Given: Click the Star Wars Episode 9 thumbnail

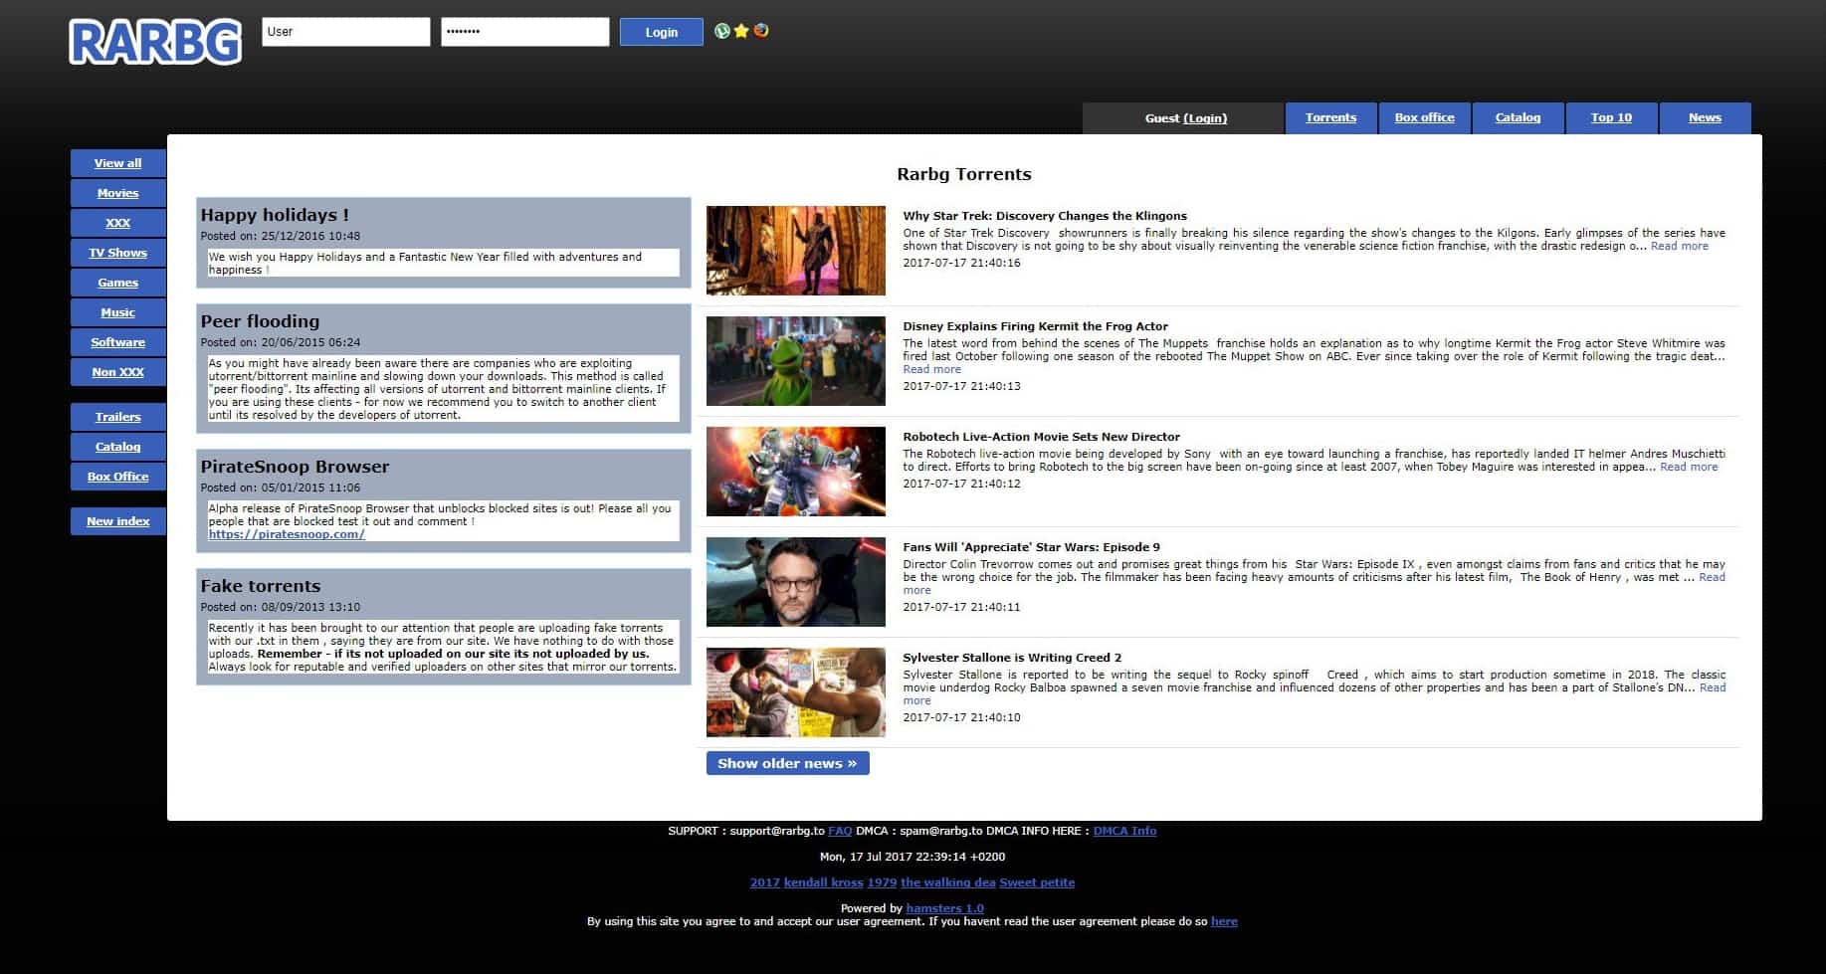Looking at the screenshot, I should (796, 582).
